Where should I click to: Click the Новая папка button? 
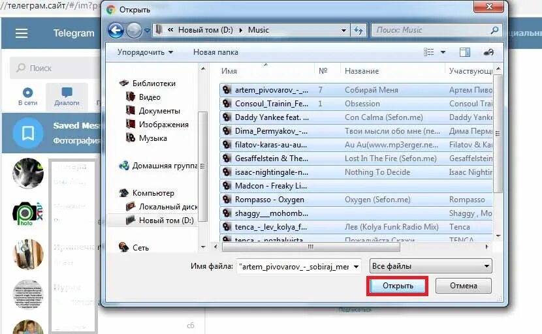tap(215, 52)
